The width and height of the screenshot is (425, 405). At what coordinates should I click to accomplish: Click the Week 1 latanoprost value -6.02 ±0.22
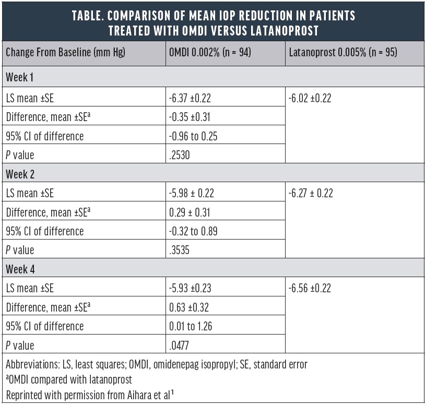[311, 98]
